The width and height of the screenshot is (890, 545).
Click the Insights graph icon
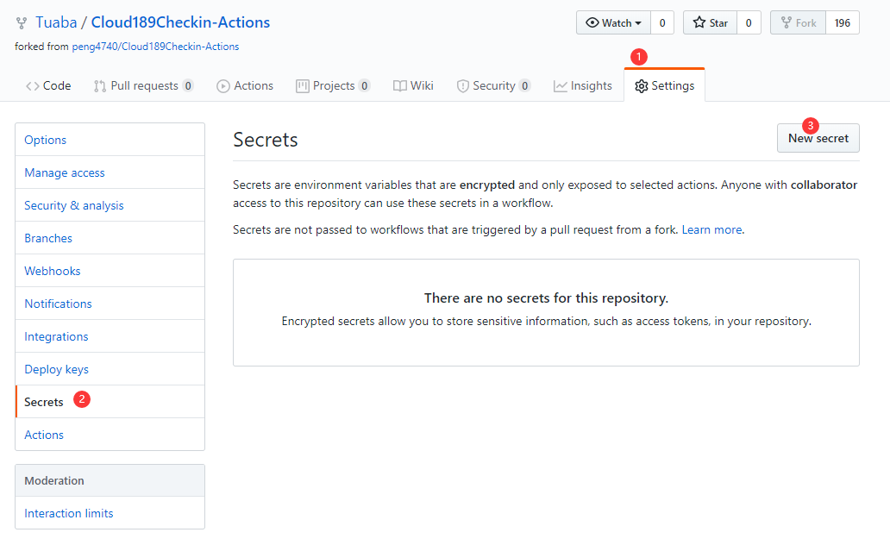(x=561, y=86)
